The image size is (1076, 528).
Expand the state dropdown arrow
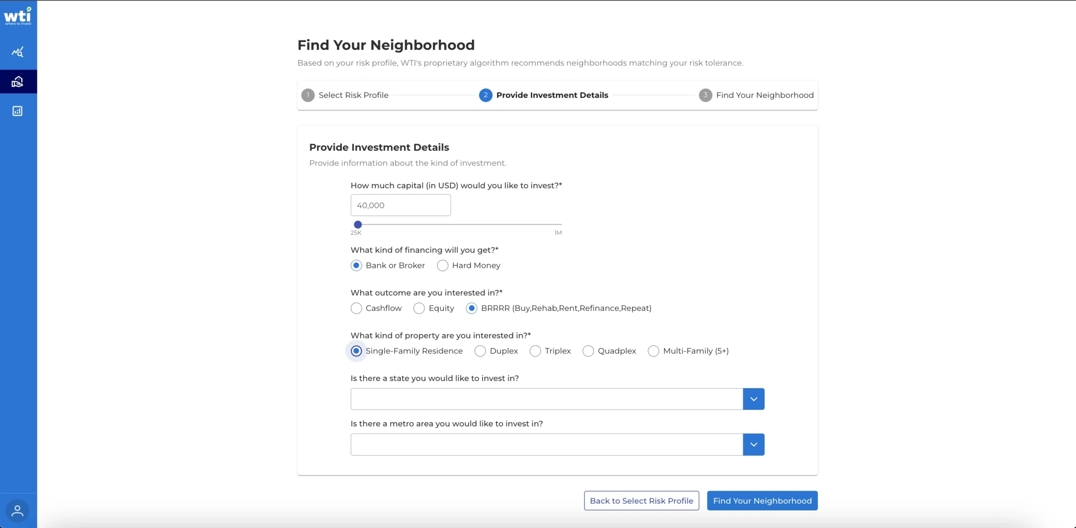[x=754, y=399]
